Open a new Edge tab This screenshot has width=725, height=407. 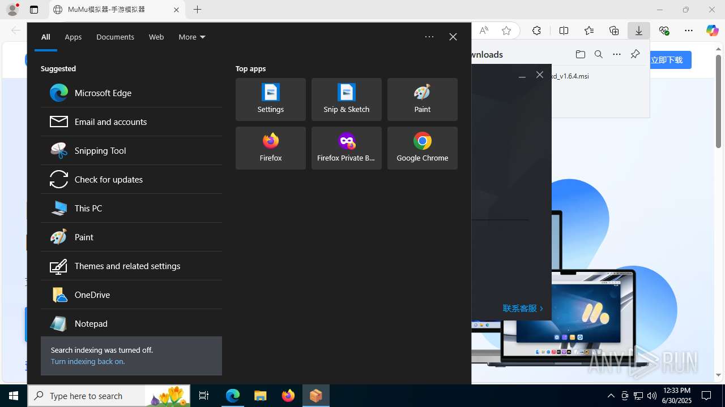[197, 10]
